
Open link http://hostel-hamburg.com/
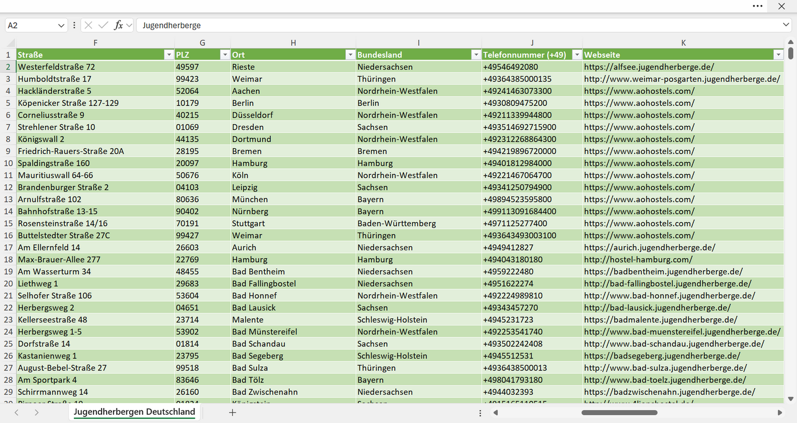[x=638, y=260]
